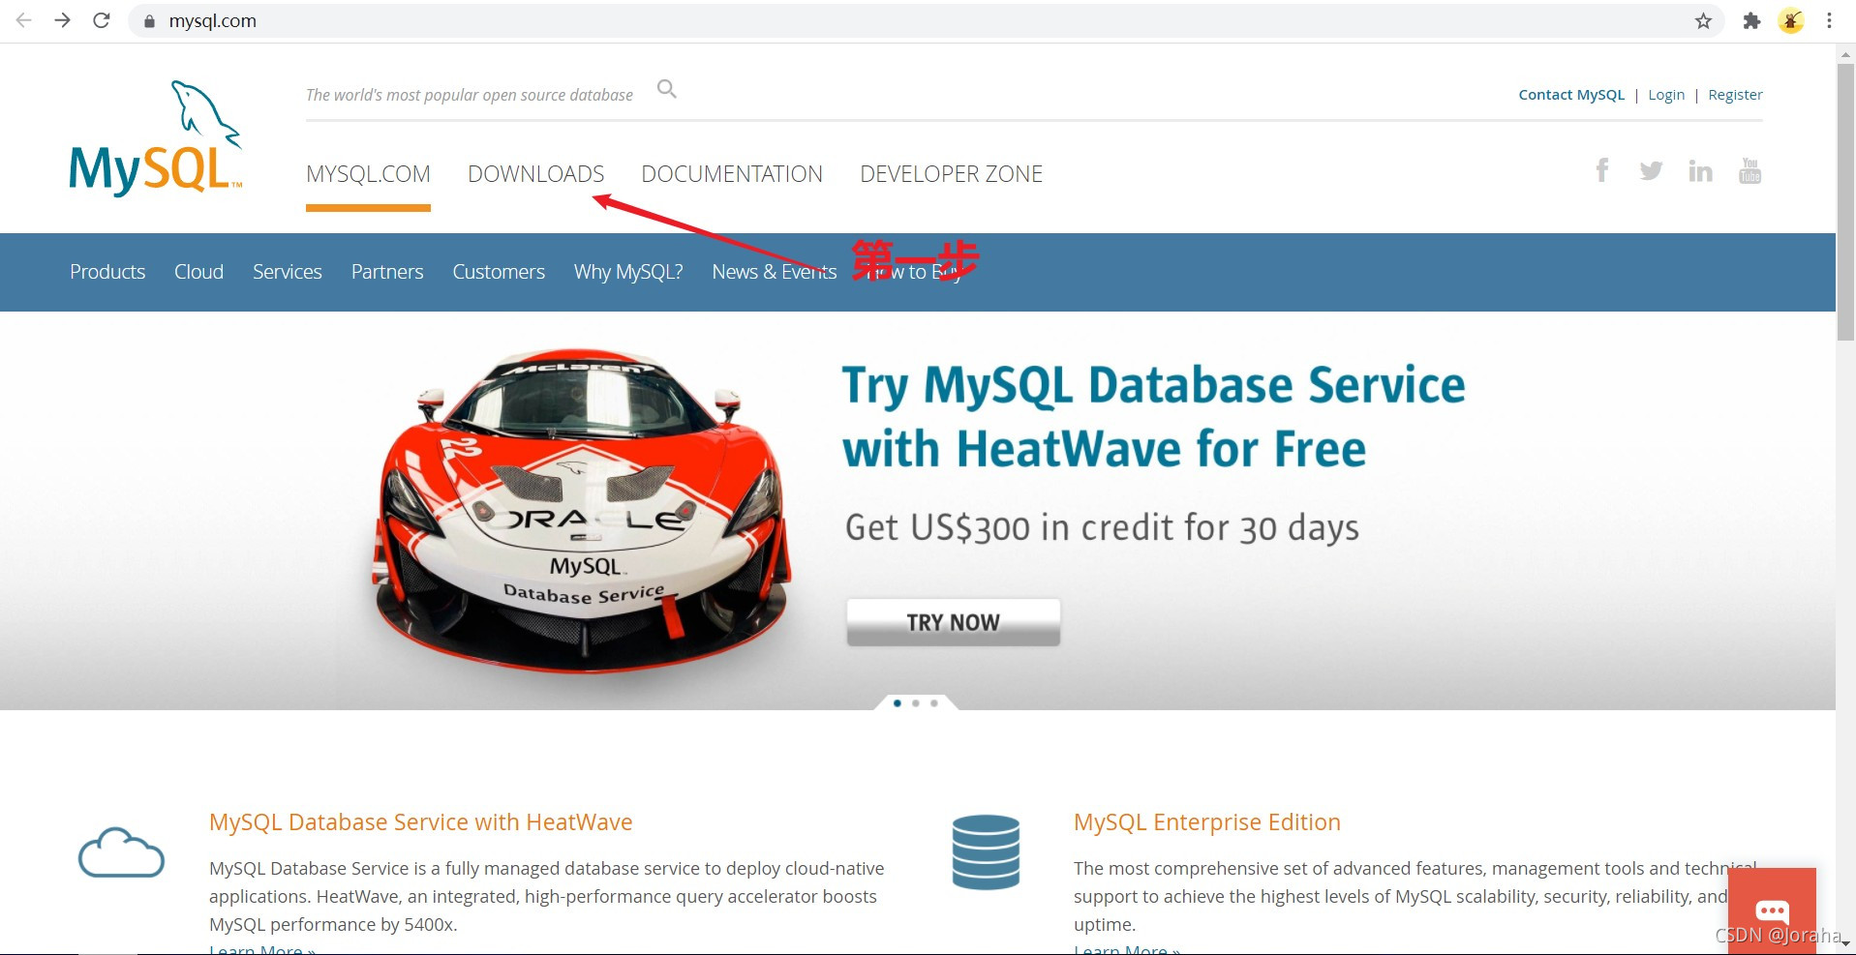Open MySQL's Twitter bird icon
Viewport: 1856px width, 955px height.
(1651, 171)
